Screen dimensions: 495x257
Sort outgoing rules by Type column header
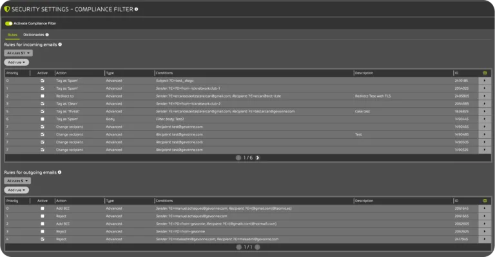110,201
